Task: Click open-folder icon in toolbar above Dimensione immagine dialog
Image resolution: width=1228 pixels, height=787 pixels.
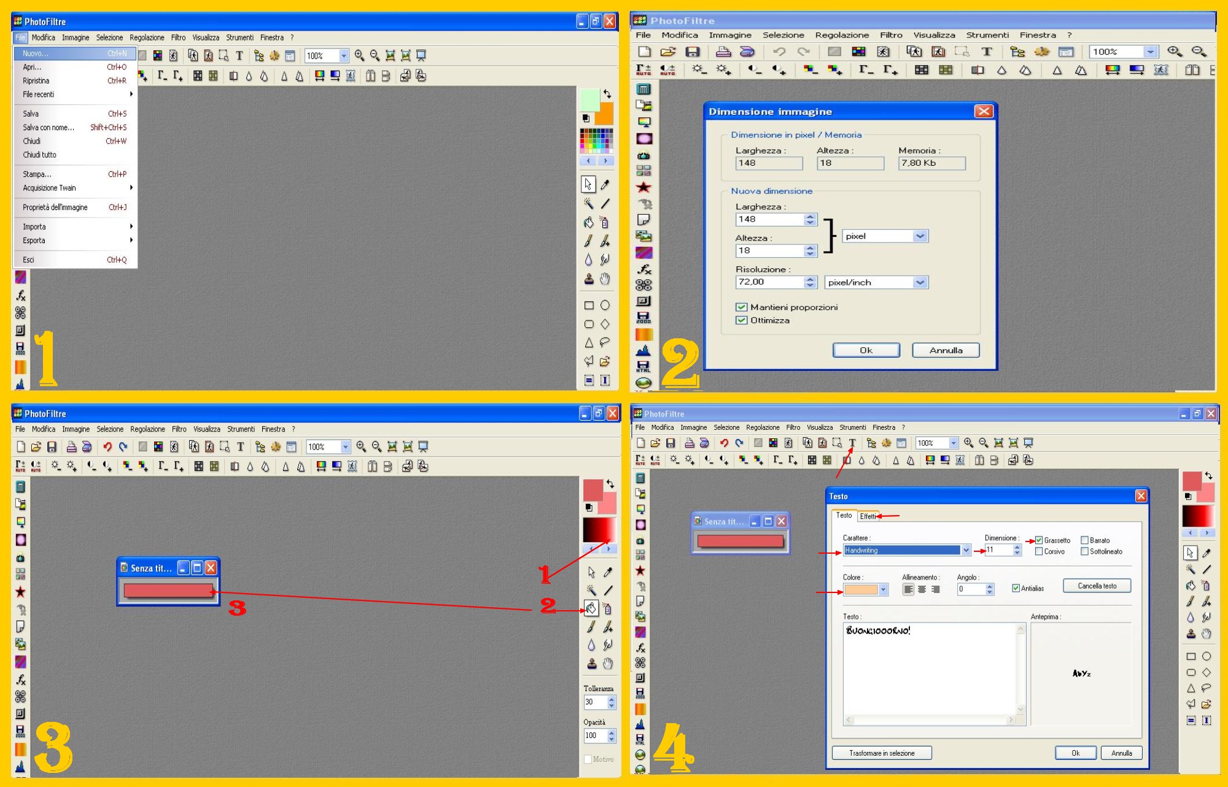Action: pyautogui.click(x=668, y=52)
